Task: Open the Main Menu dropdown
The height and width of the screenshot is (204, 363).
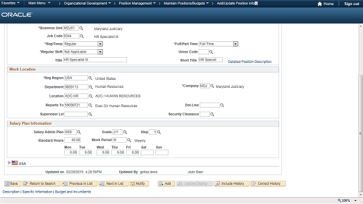Action: tap(39, 3)
